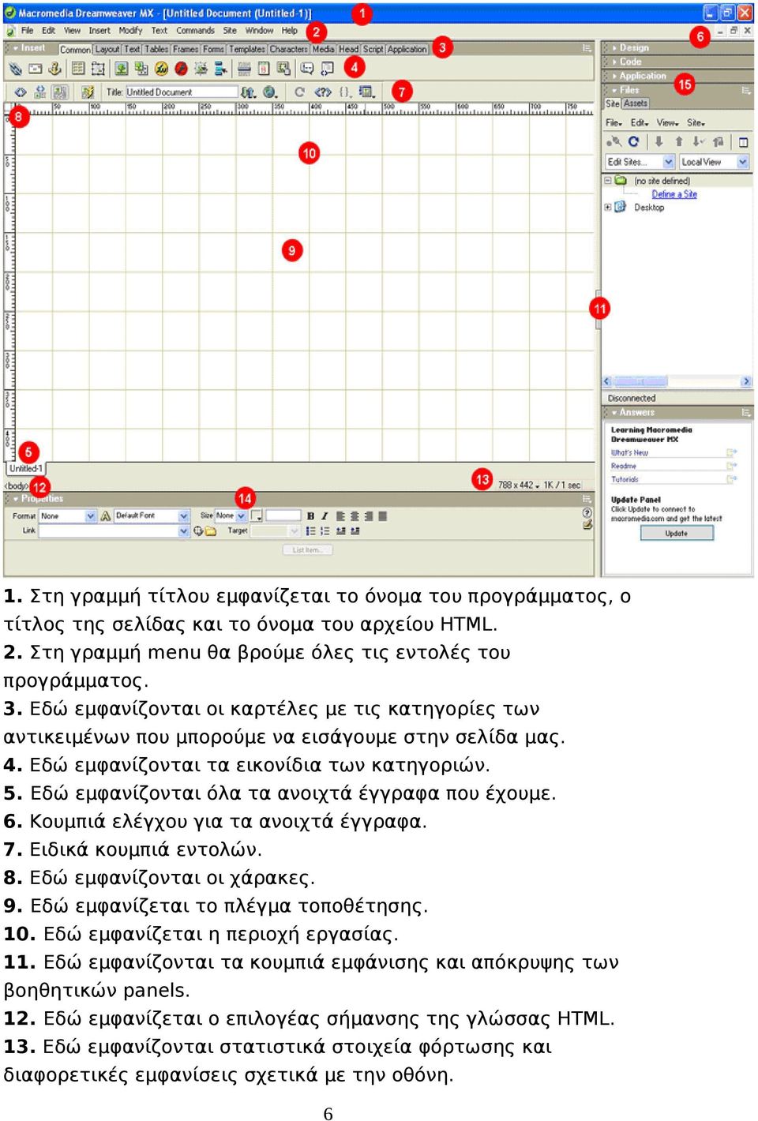Image resolution: width=758 pixels, height=1121 pixels.
Task: Open the Link field dropdown arrow
Action: (184, 531)
